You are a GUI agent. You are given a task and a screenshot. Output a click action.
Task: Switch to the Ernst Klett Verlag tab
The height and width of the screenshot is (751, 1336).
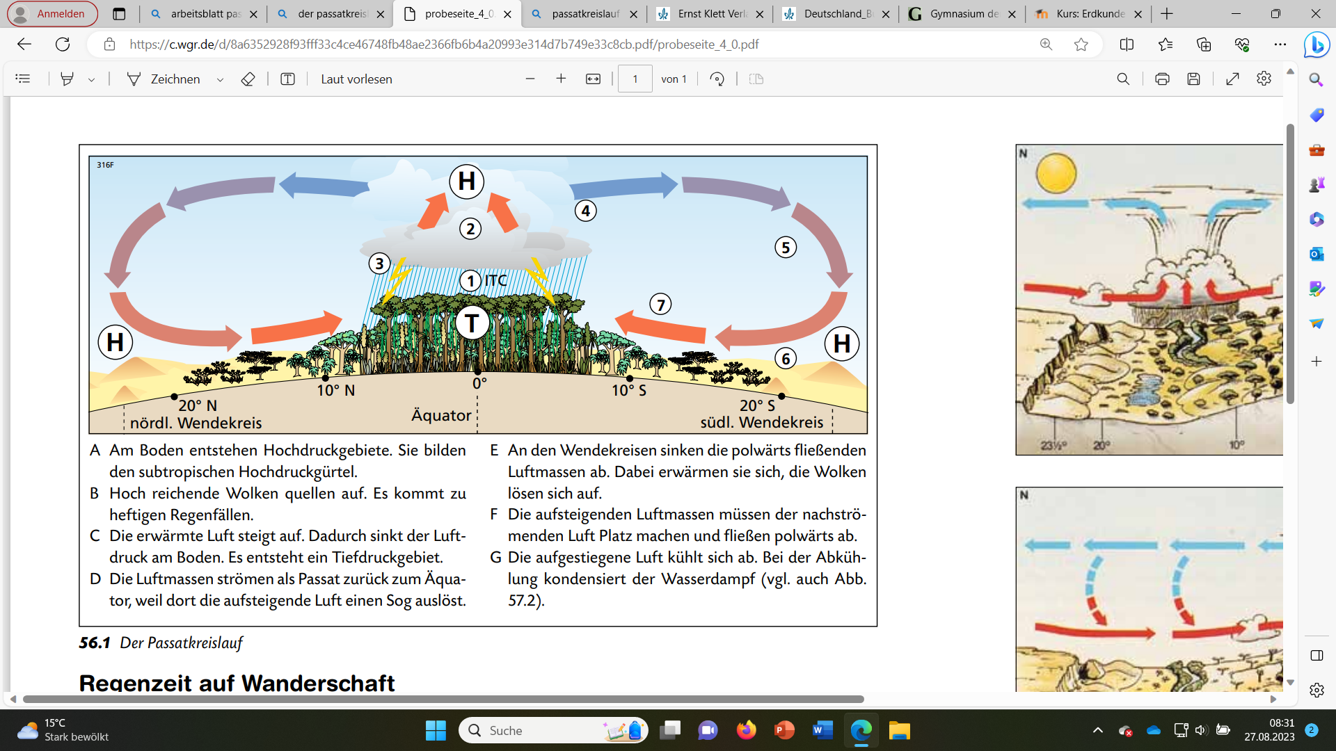[x=710, y=14]
